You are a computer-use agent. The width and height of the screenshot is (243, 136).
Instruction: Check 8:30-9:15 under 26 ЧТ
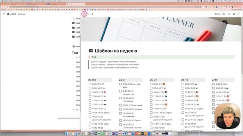coord(183,84)
